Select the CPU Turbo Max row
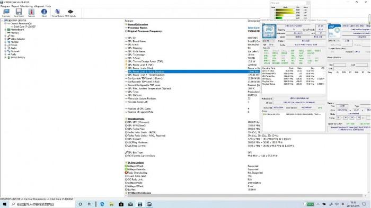 click(192, 129)
